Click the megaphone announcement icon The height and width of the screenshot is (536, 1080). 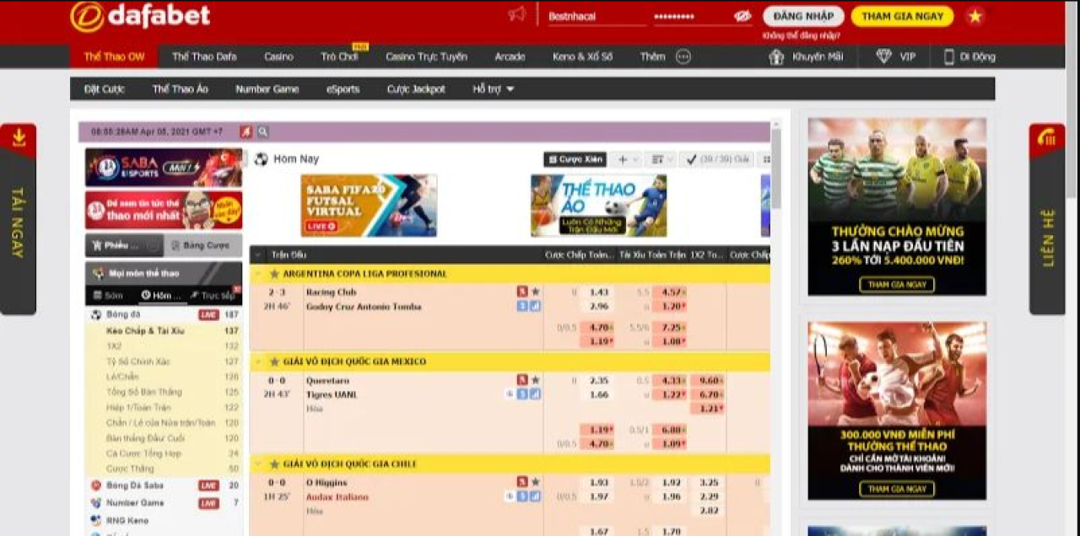coord(516,15)
